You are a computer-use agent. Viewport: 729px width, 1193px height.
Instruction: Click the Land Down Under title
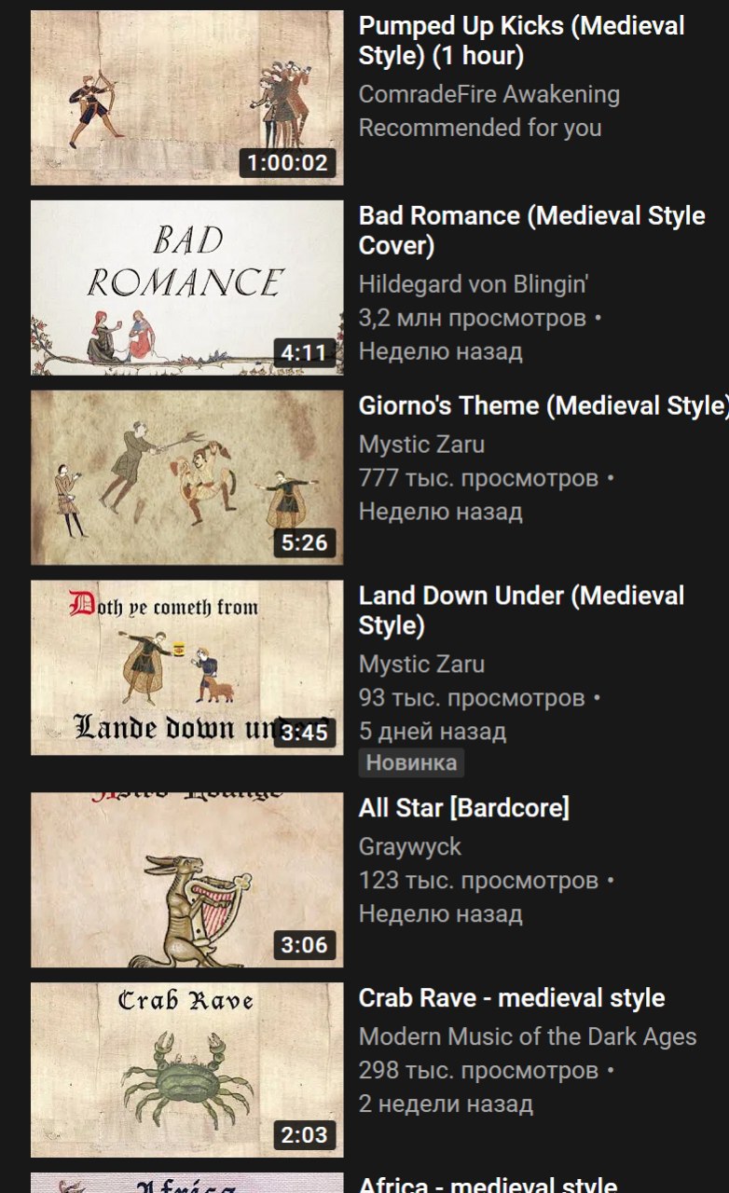(x=522, y=611)
